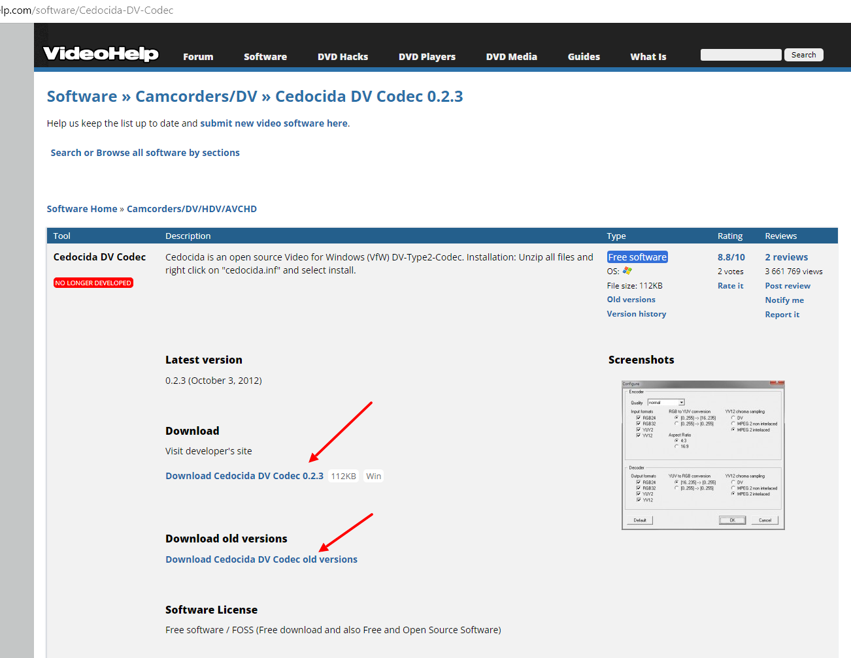Click the Reviews column header
The height and width of the screenshot is (658, 851).
(x=781, y=236)
